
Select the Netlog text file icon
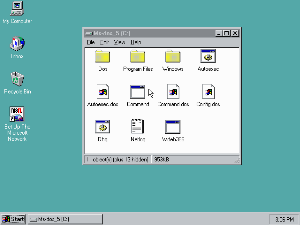click(x=137, y=126)
